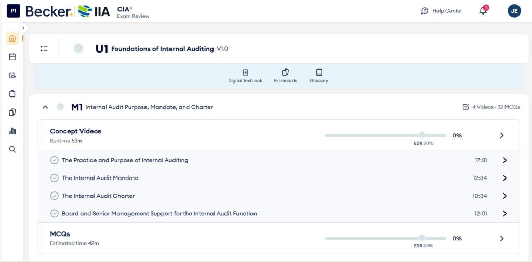Click the MCQs progress bar
Image resolution: width=532 pixels, height=262 pixels.
[385, 238]
